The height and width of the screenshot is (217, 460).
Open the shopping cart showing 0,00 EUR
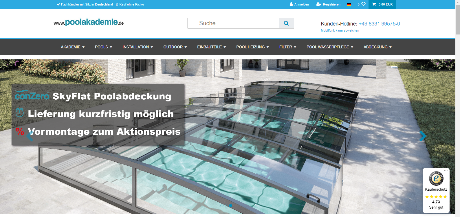click(382, 4)
